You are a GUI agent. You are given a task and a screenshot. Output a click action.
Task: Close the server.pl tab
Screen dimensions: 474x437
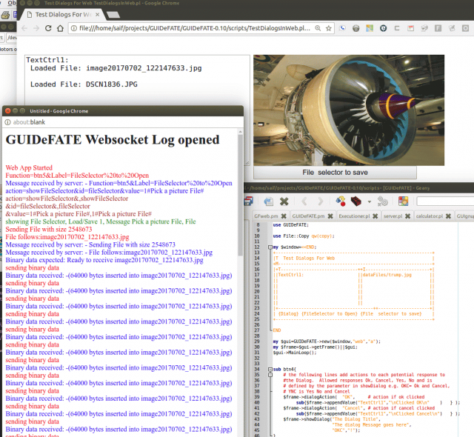408,216
